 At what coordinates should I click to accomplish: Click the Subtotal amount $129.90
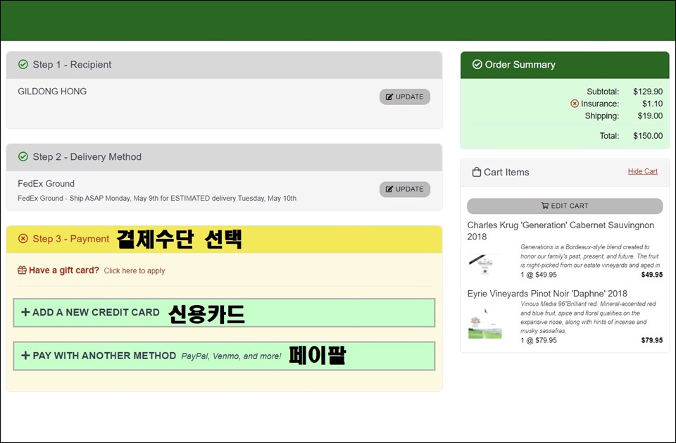(x=648, y=92)
